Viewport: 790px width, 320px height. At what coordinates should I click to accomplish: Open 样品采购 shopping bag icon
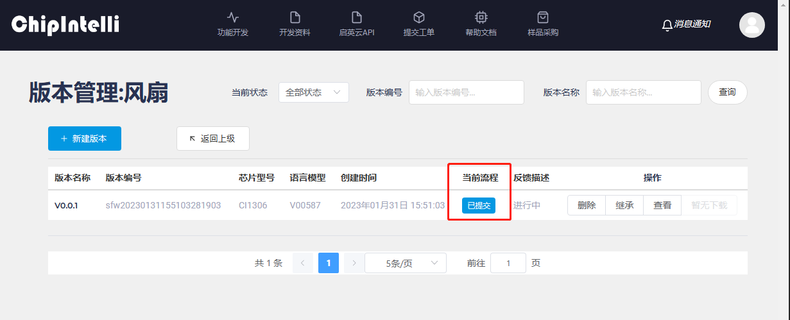[543, 17]
